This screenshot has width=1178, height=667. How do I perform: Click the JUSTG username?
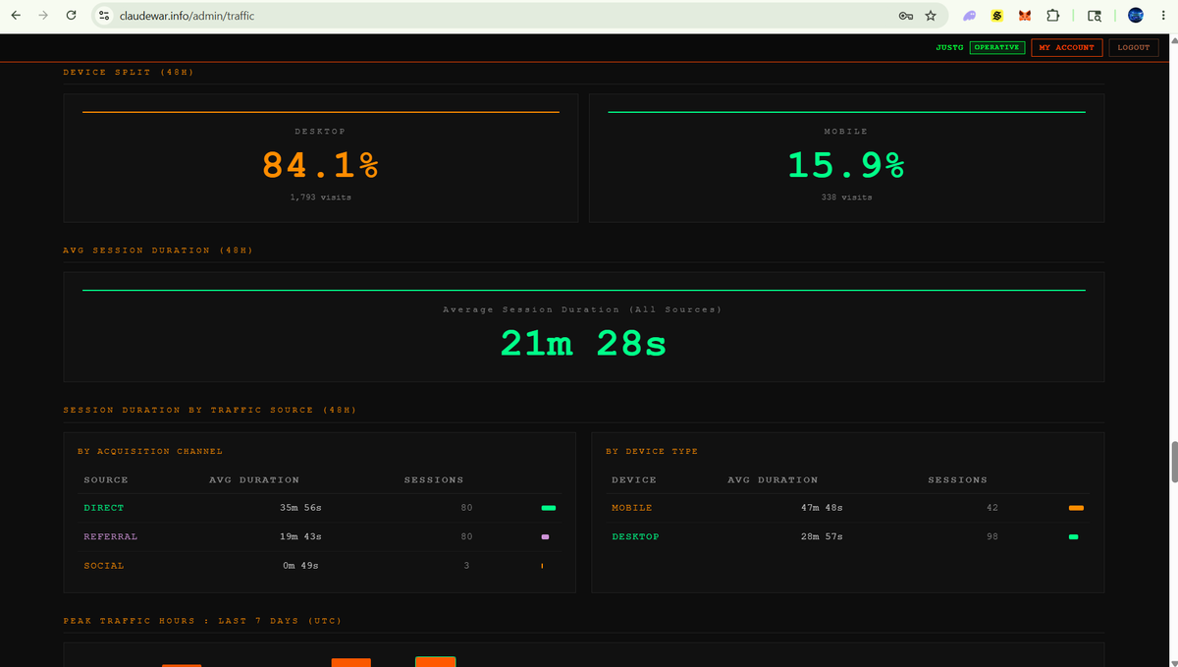coord(949,47)
